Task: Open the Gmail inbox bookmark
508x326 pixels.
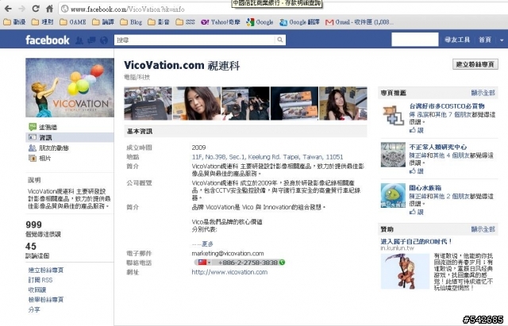Action: pyautogui.click(x=360, y=22)
